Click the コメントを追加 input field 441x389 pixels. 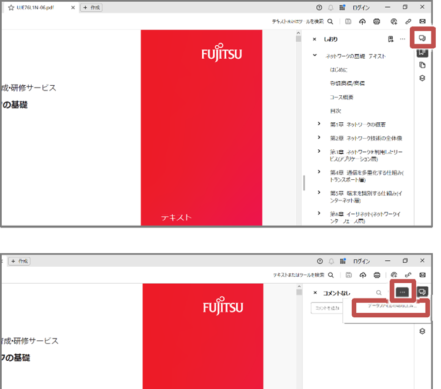(x=327, y=308)
